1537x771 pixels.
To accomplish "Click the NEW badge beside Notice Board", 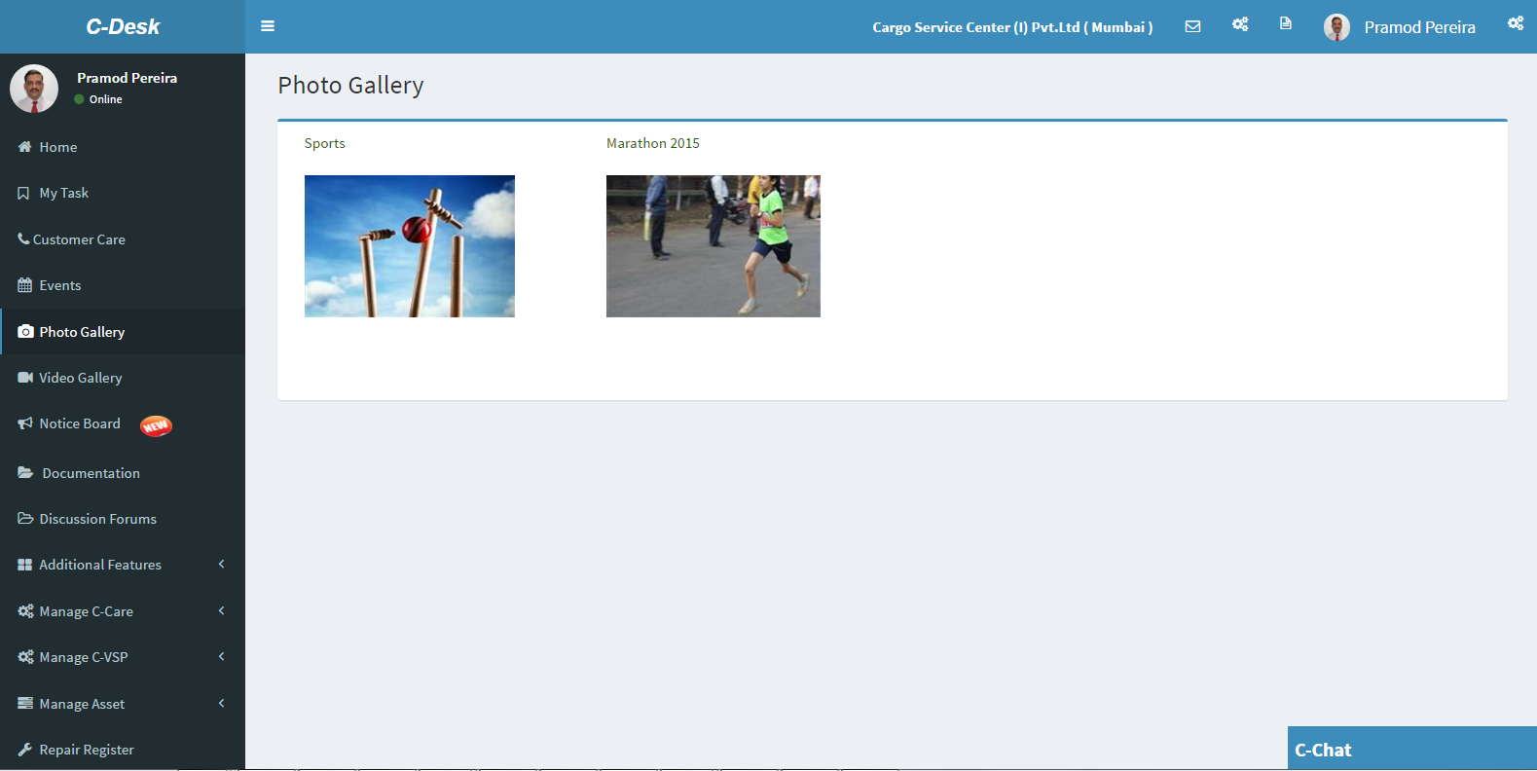I will [x=156, y=425].
